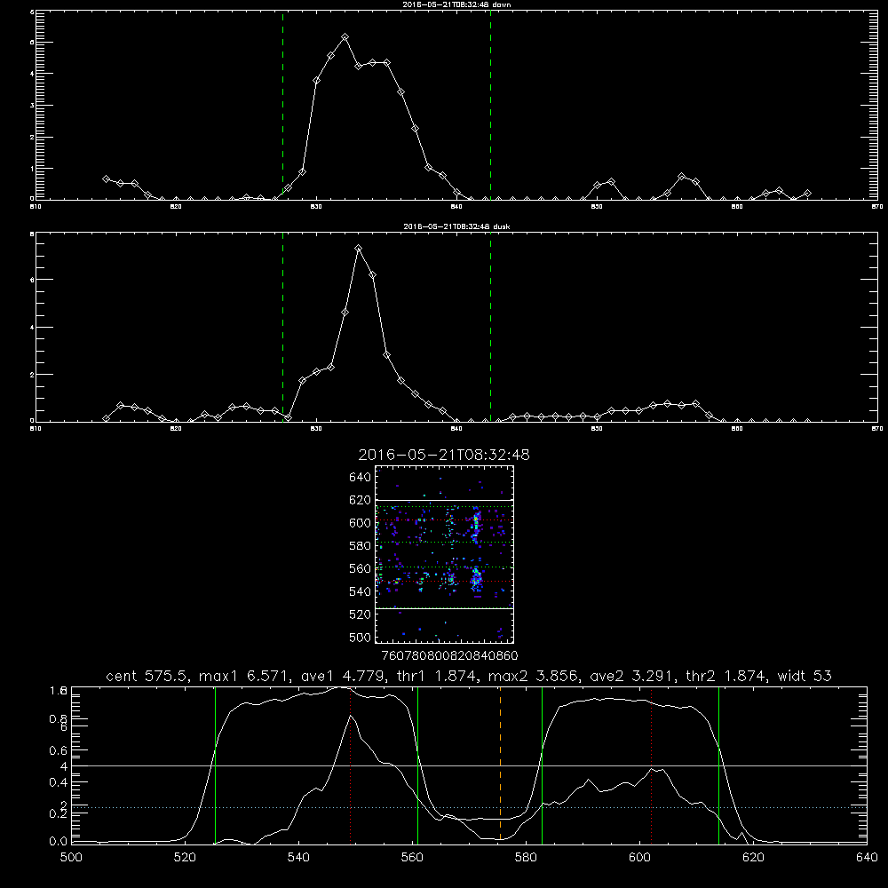
Task: Click the '0.4' label on bottom plot y-axis
Action: (x=58, y=782)
